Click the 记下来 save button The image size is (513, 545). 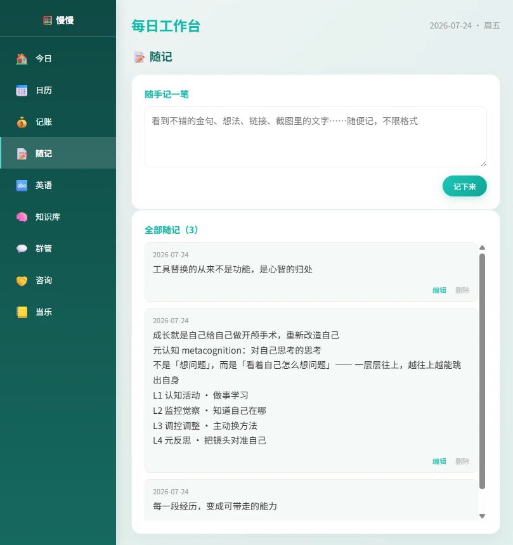[464, 186]
